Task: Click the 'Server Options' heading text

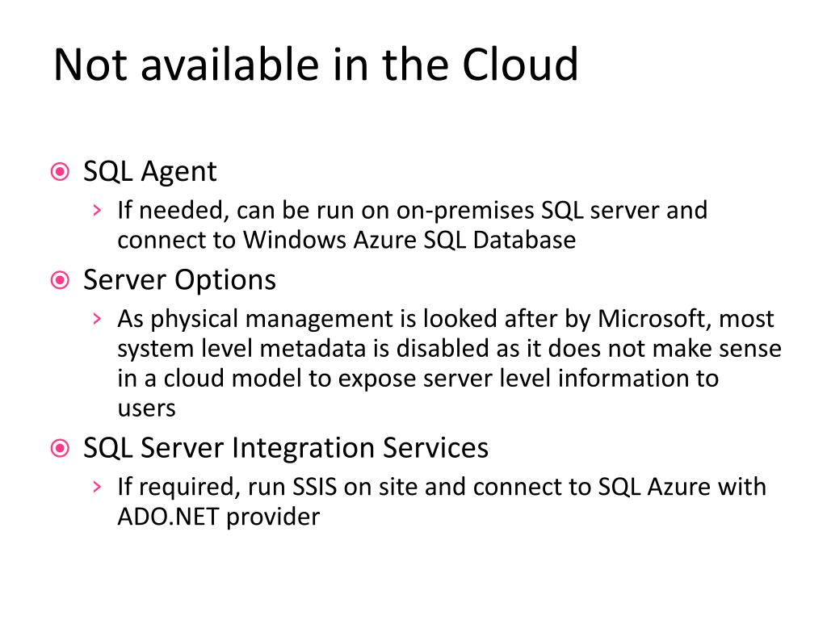Action: click(x=179, y=280)
